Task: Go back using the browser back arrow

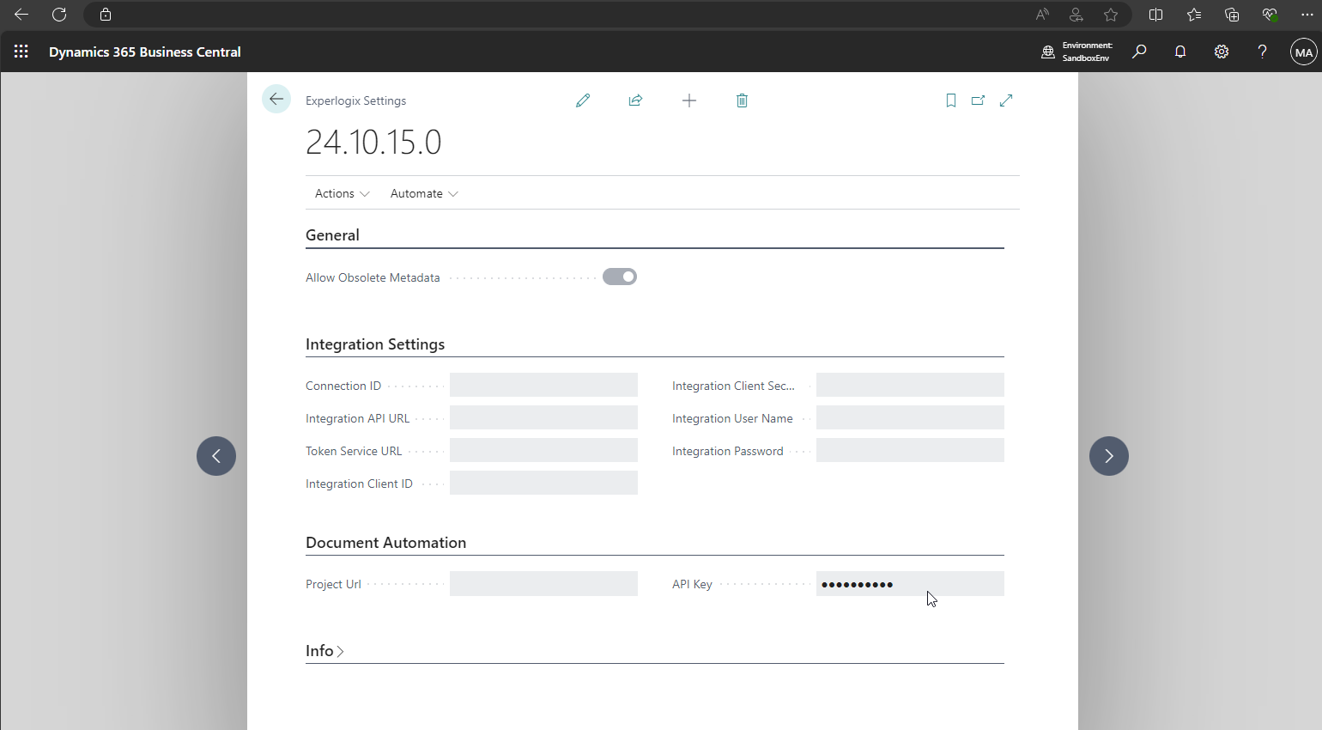Action: pos(21,15)
